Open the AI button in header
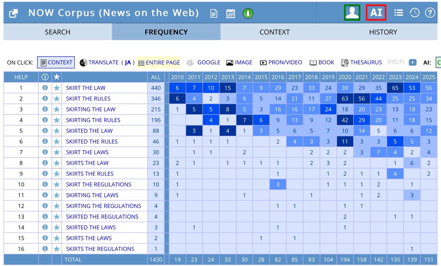 pyautogui.click(x=376, y=13)
